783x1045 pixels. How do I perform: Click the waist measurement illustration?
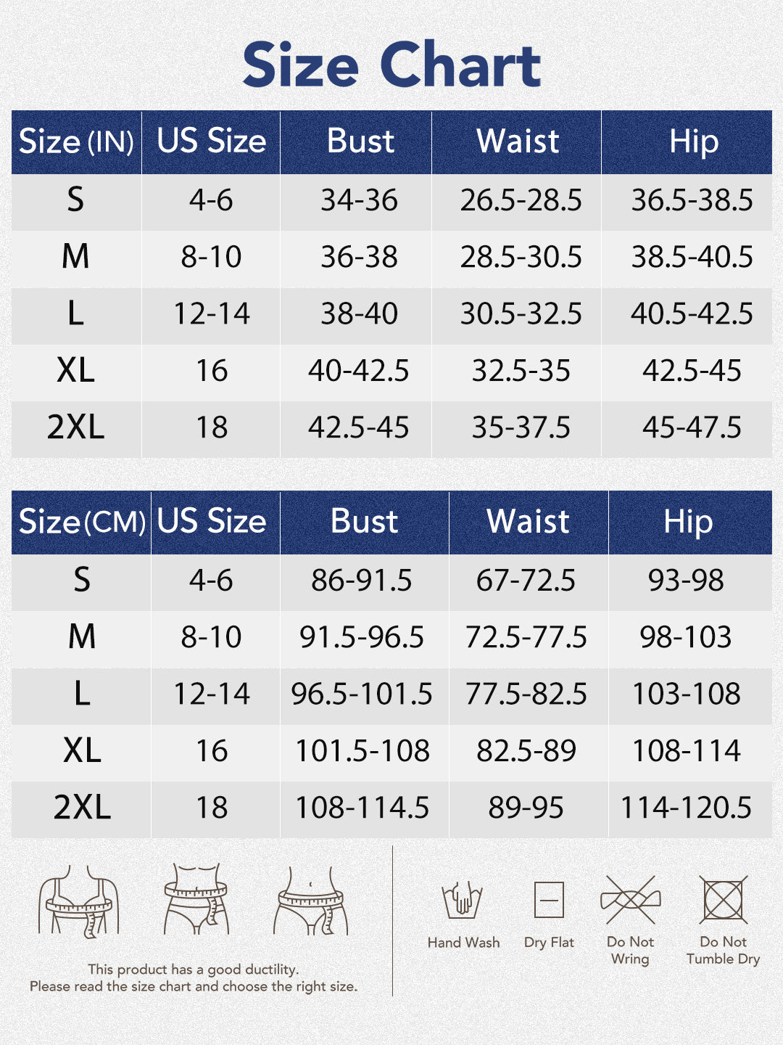click(x=196, y=900)
